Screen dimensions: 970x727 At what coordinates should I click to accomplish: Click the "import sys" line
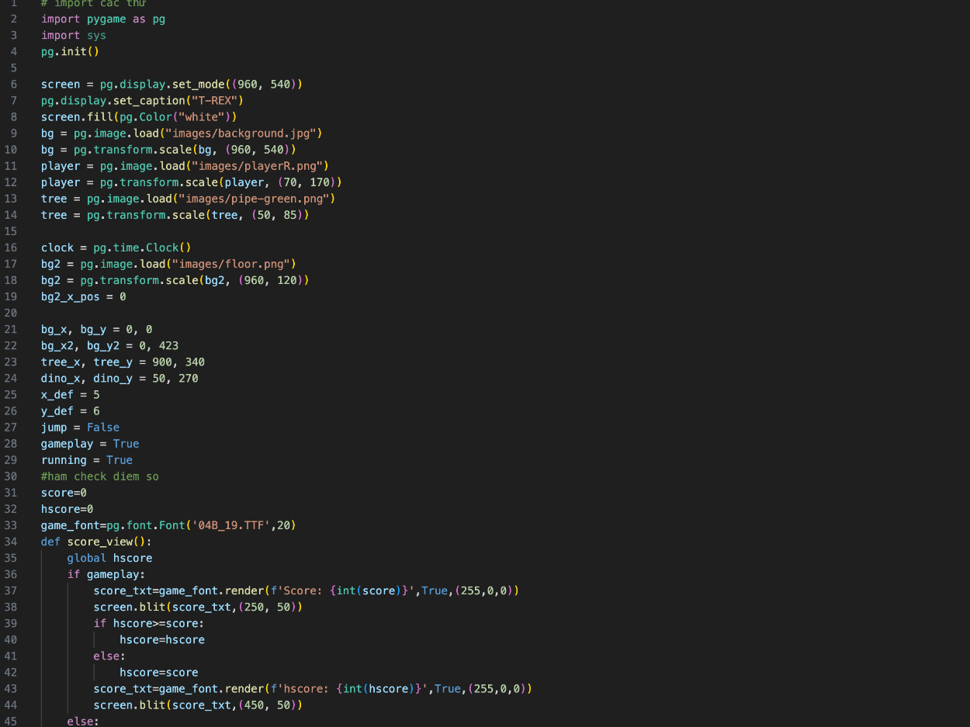[74, 36]
